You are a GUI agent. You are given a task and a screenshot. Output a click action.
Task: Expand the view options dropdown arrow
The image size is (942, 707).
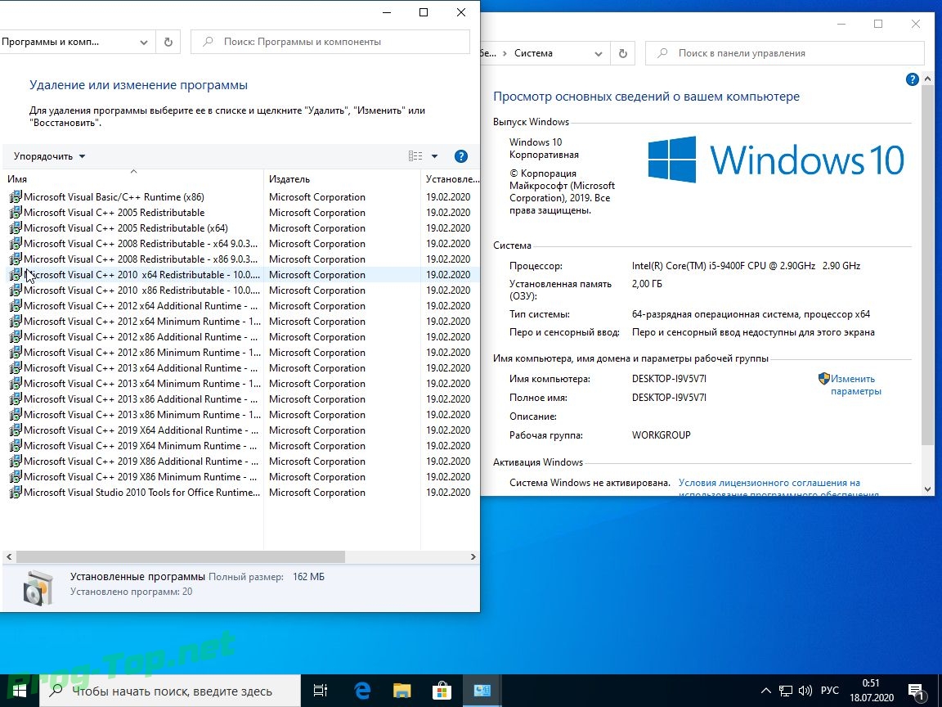click(x=434, y=156)
